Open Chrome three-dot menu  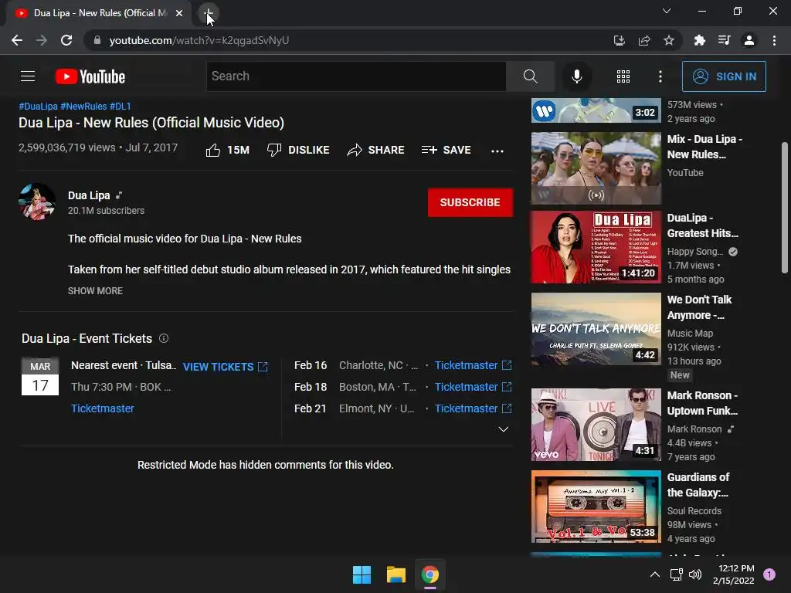tap(774, 40)
